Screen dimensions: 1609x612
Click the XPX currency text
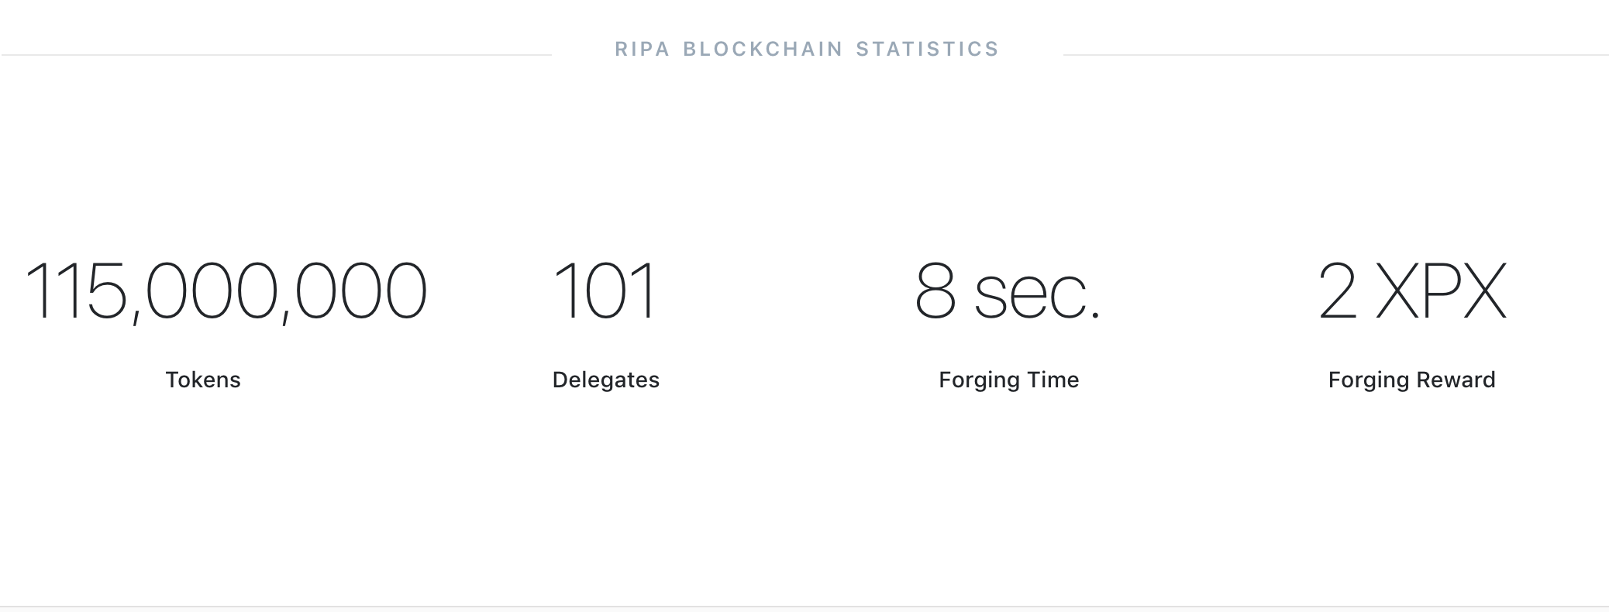pos(1442,291)
